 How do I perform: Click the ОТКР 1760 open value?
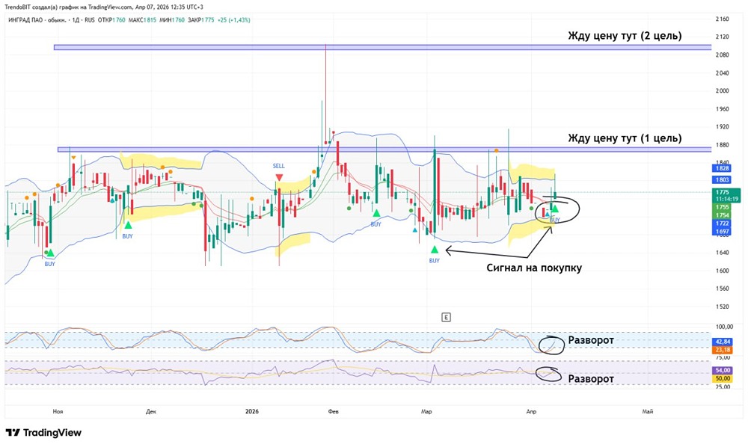[x=111, y=20]
